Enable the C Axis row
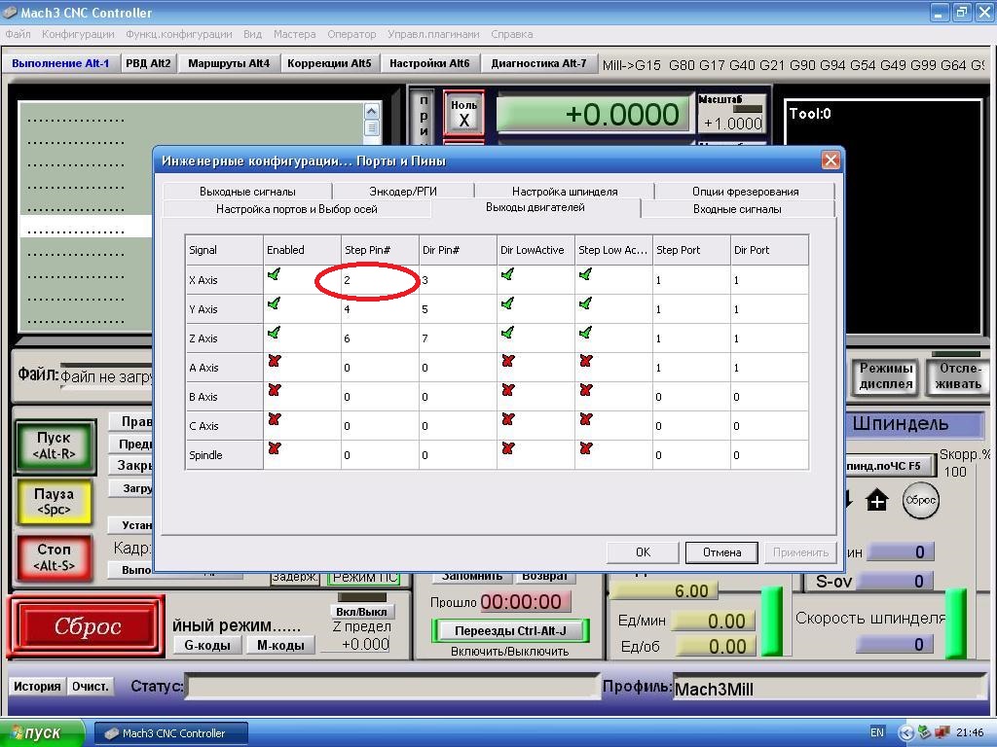 pos(274,420)
